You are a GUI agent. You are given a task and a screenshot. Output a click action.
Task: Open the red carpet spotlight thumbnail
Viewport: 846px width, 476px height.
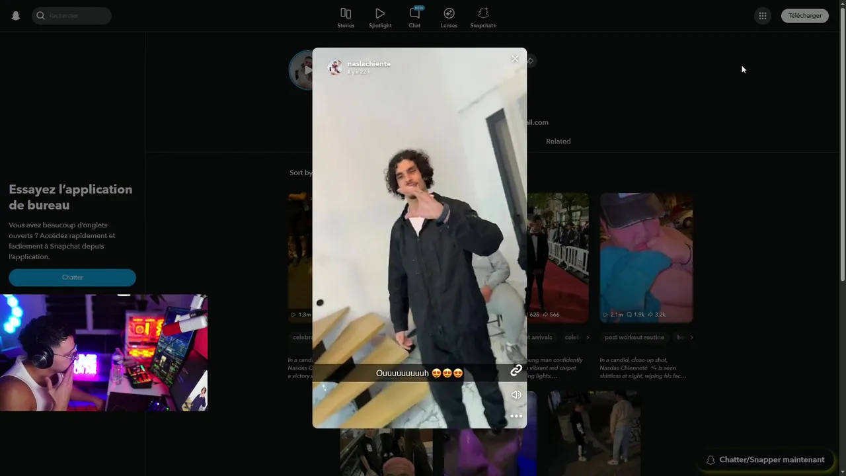(558, 258)
